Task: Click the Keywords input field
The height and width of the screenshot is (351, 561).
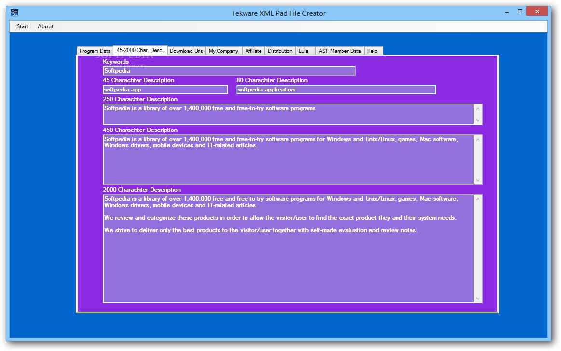Action: (x=229, y=71)
